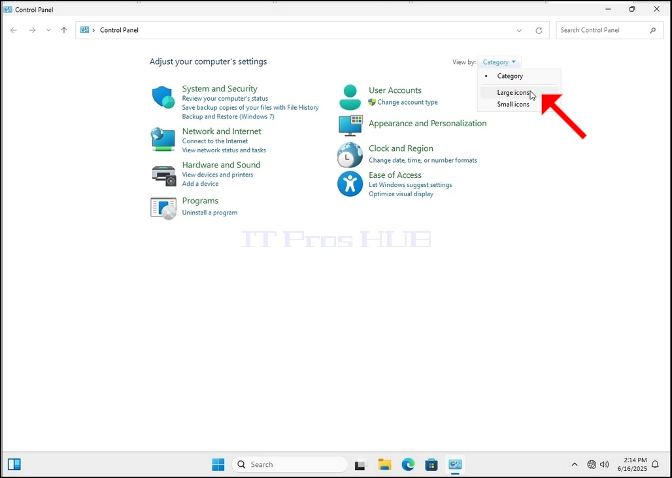
Task: Open the Clock and Region globe-clock icon
Action: pyautogui.click(x=350, y=155)
